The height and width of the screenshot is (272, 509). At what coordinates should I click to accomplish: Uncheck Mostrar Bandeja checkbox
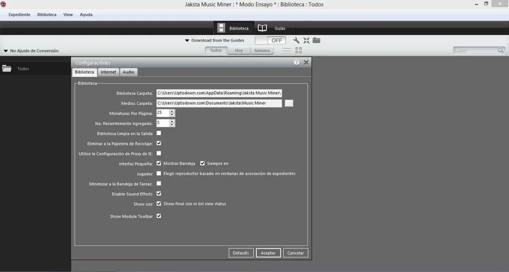pyautogui.click(x=159, y=164)
